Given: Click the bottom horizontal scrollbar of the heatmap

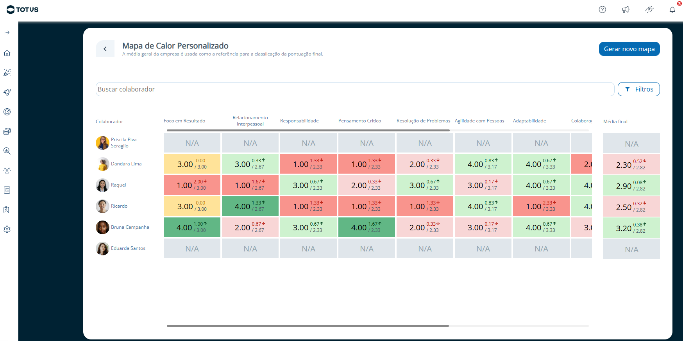Looking at the screenshot, I should click(x=308, y=326).
